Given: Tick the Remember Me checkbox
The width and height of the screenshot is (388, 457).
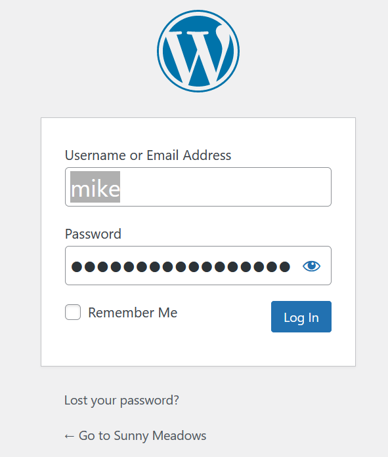Looking at the screenshot, I should [x=73, y=312].
